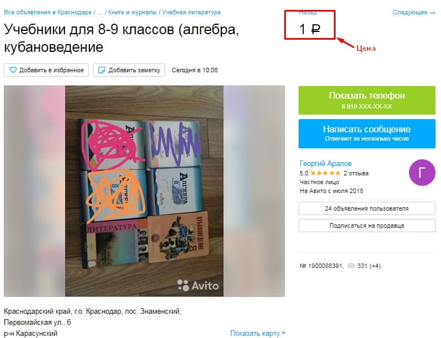Click the Назад previous listing link
The height and width of the screenshot is (338, 441).
(307, 12)
